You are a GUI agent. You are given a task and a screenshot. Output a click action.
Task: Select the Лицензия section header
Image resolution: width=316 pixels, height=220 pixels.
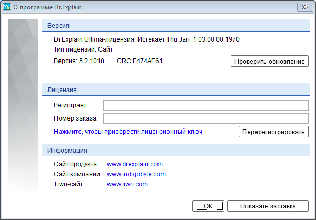[62, 90]
